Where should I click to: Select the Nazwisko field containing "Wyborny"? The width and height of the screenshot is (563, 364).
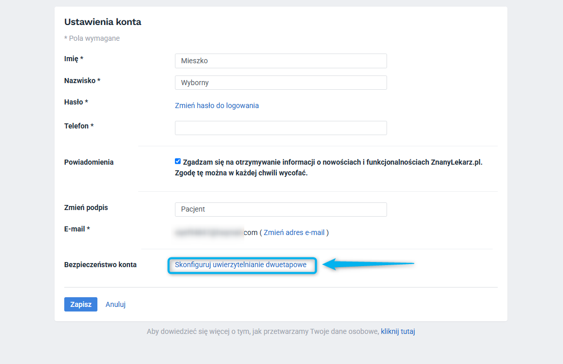[x=280, y=83]
